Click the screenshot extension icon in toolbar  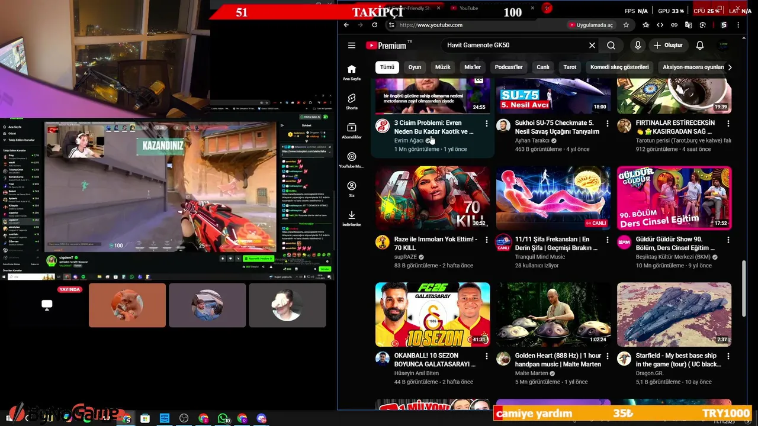[702, 25]
